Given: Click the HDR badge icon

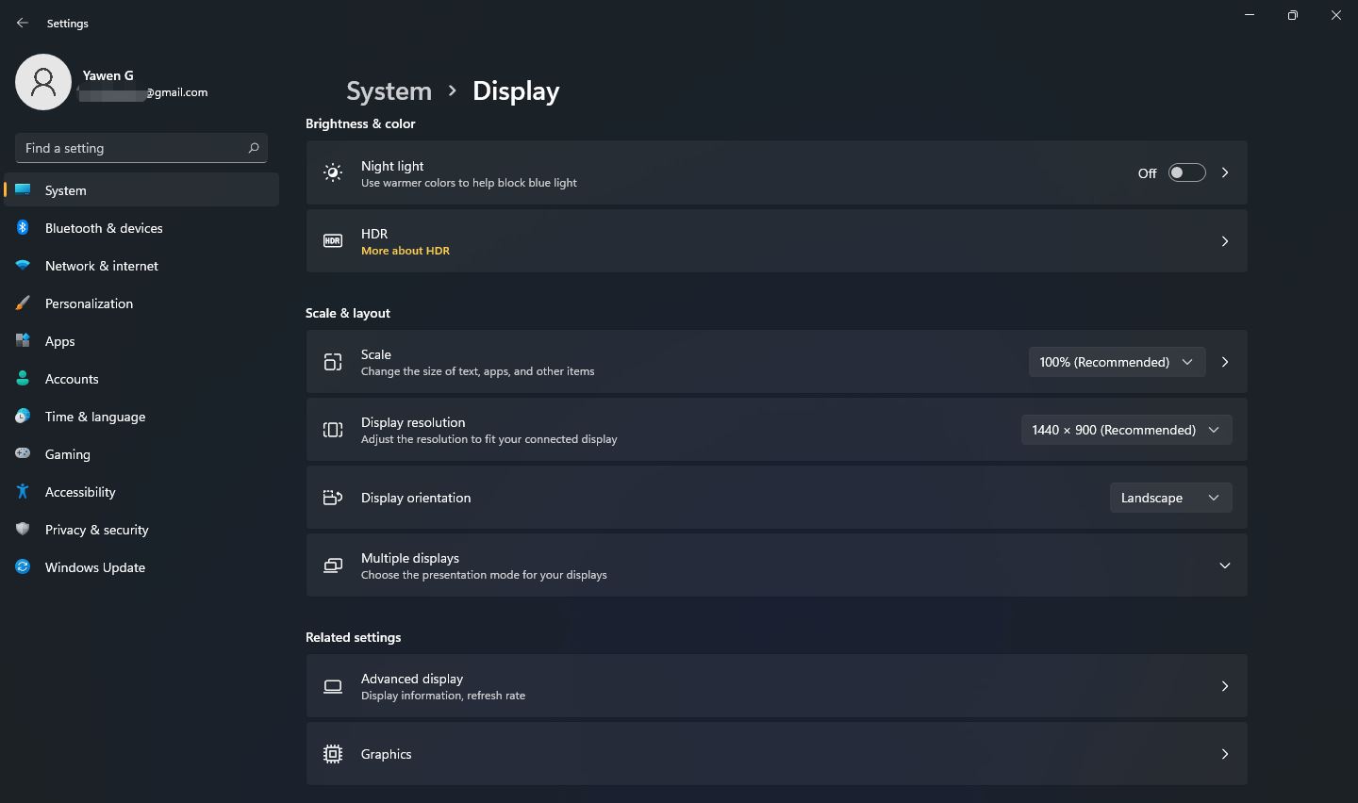Looking at the screenshot, I should [x=333, y=241].
